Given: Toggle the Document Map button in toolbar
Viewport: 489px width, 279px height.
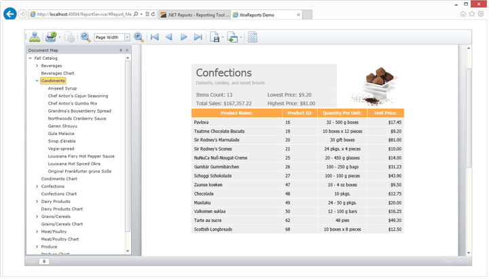Looking at the screenshot, I should [34, 37].
